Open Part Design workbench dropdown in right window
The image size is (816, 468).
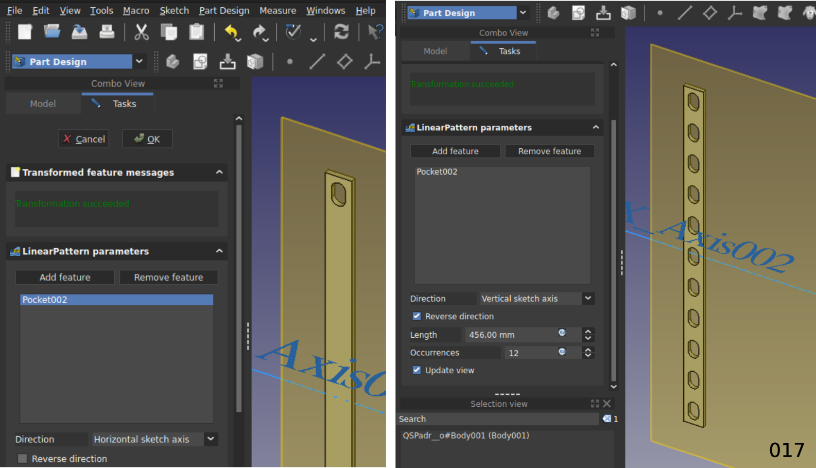tap(523, 13)
